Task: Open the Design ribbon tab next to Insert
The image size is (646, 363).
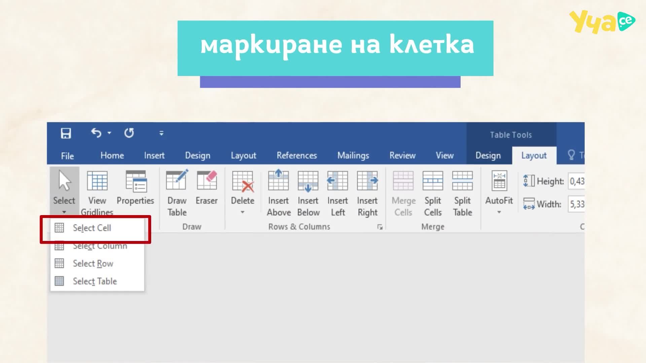Action: click(198, 155)
